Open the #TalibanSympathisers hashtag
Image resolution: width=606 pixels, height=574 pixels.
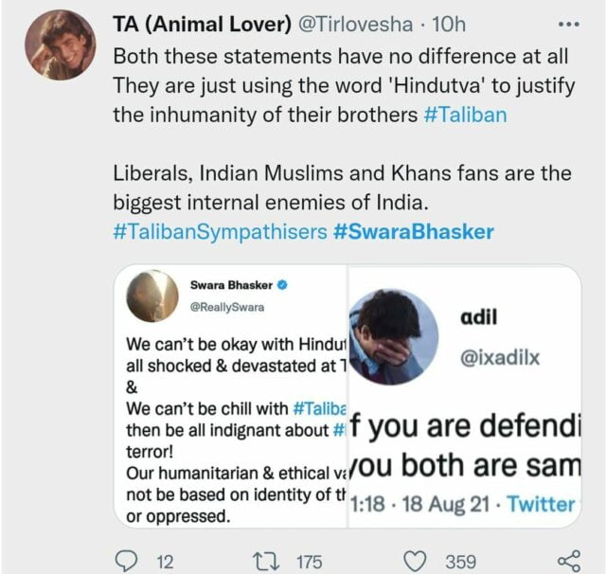coord(221,233)
